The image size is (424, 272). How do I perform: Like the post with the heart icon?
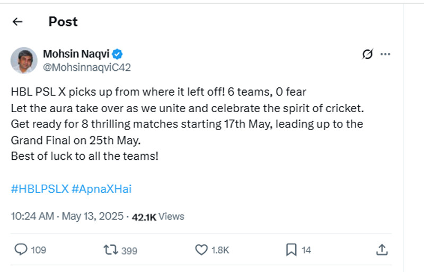(201, 250)
